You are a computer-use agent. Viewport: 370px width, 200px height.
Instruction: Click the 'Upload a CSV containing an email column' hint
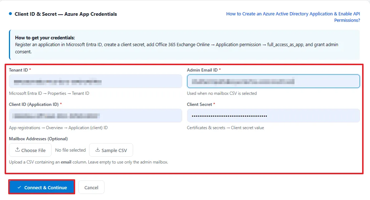pyautogui.click(x=88, y=162)
